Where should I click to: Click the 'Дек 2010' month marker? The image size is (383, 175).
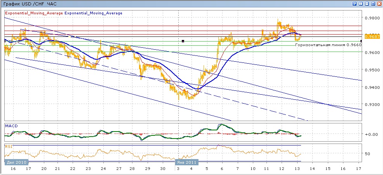click(x=16, y=163)
